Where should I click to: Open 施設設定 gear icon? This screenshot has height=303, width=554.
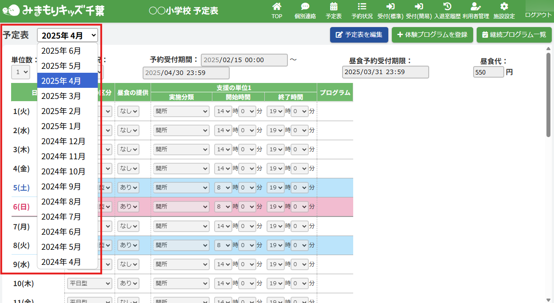click(x=504, y=7)
